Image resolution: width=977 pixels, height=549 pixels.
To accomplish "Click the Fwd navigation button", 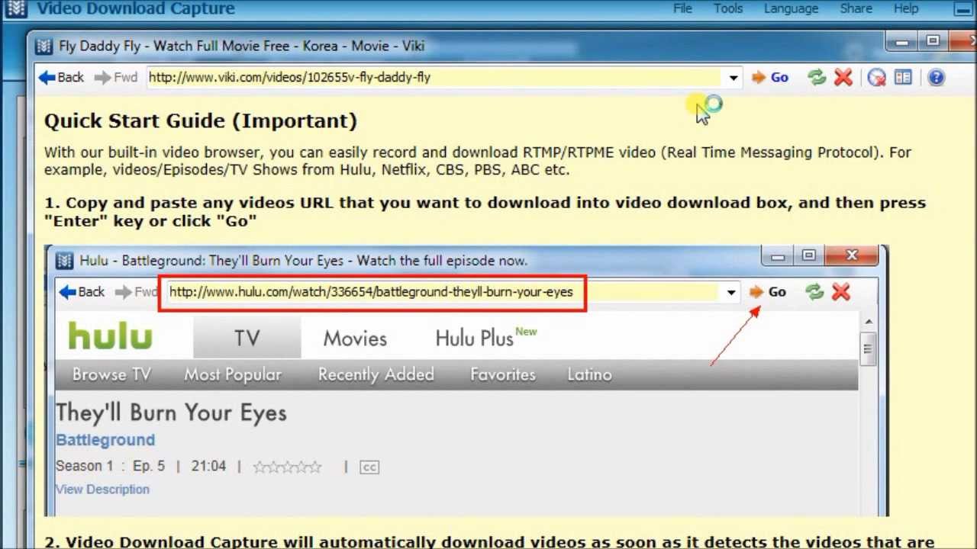I will click(115, 78).
